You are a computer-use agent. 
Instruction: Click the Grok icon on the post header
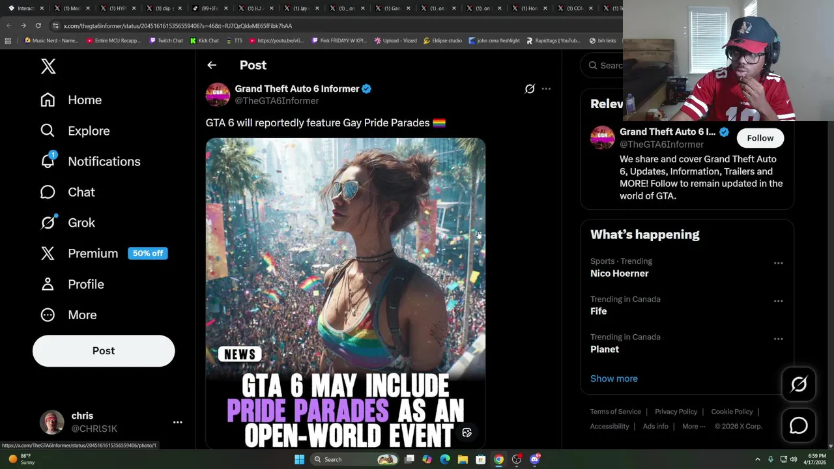click(x=530, y=89)
